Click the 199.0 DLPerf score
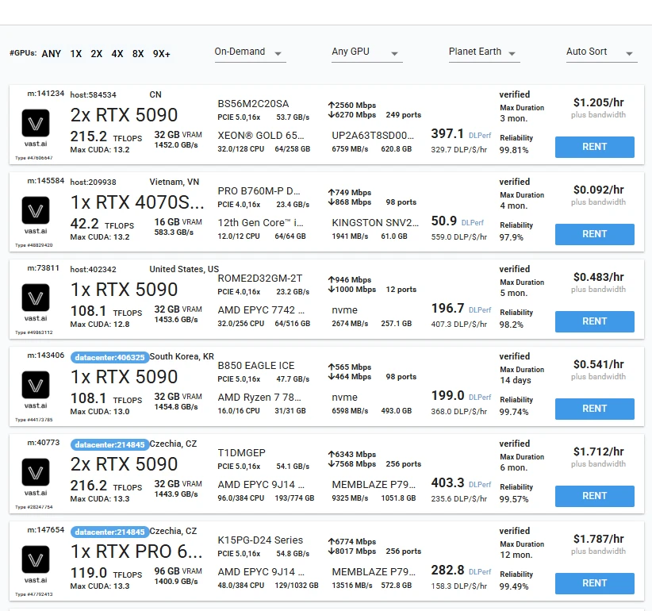 tap(447, 395)
